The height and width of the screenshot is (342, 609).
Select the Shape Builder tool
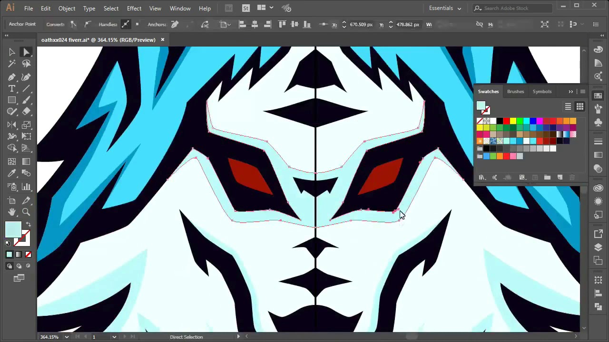[12, 148]
